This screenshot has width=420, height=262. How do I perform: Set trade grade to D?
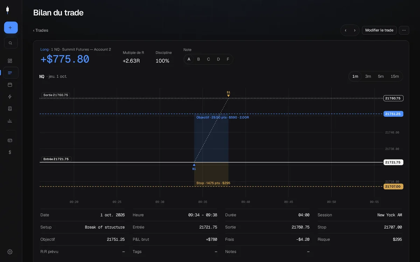218,59
